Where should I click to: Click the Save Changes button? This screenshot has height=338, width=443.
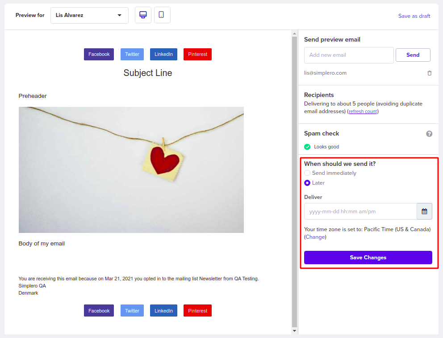point(368,258)
